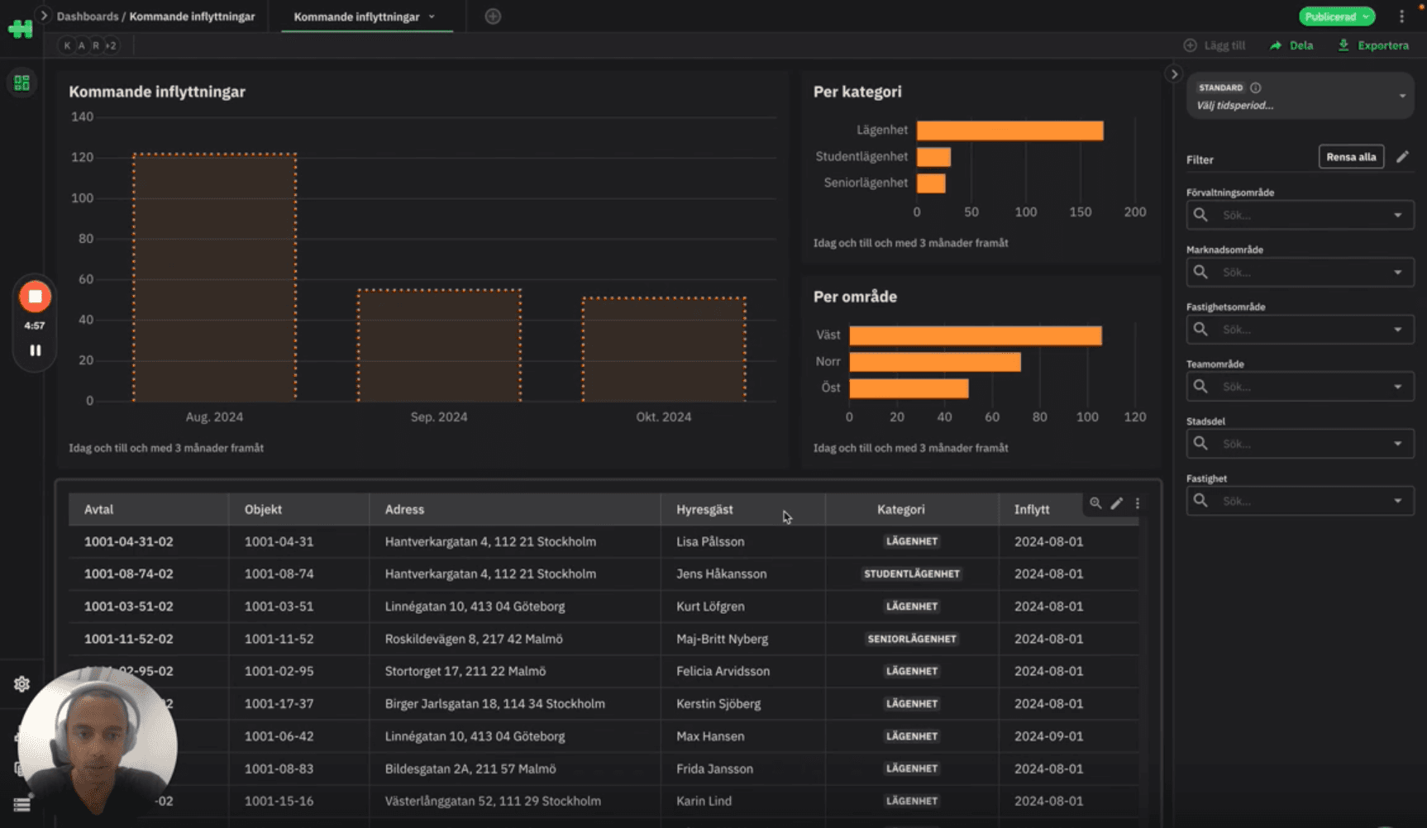Click the Studentlägenhet category bar

point(933,157)
